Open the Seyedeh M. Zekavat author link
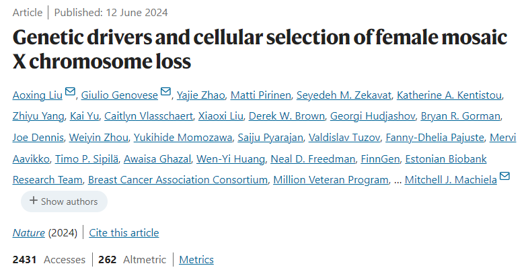 pyautogui.click(x=344, y=95)
